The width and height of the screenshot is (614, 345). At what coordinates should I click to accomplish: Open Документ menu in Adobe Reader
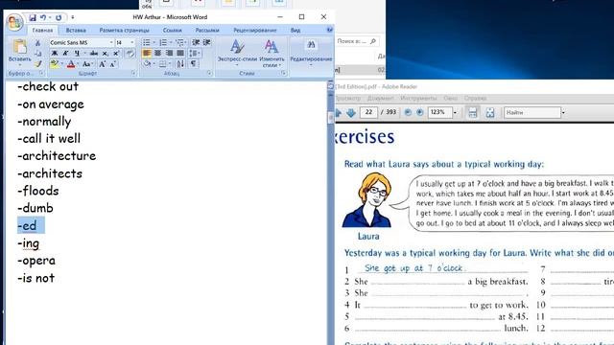[380, 98]
